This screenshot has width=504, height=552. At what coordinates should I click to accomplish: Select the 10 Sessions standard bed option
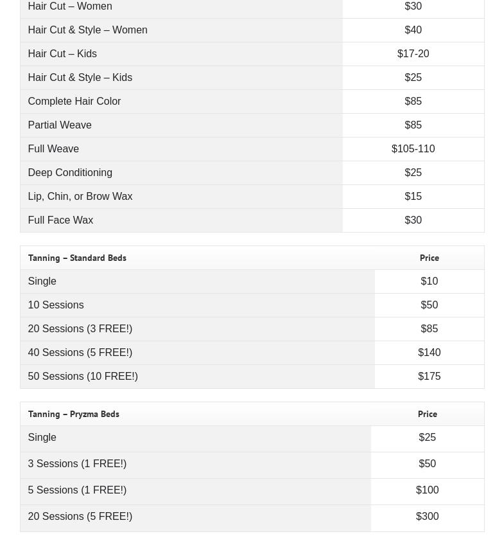pos(56,305)
